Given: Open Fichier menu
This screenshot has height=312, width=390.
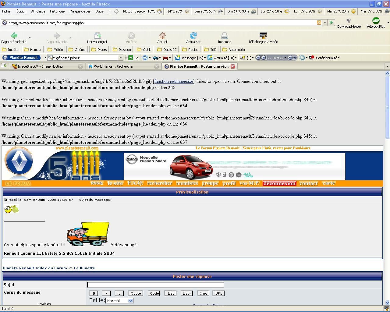Looking at the screenshot, I should [x=7, y=11].
